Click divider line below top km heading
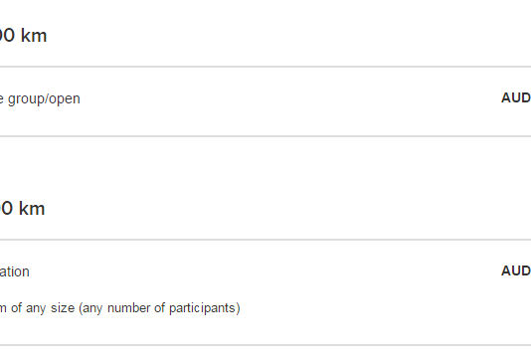The height and width of the screenshot is (358, 531). [265, 67]
